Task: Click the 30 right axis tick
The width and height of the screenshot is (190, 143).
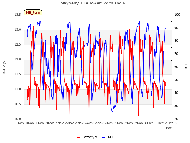Action: pos(176,106)
